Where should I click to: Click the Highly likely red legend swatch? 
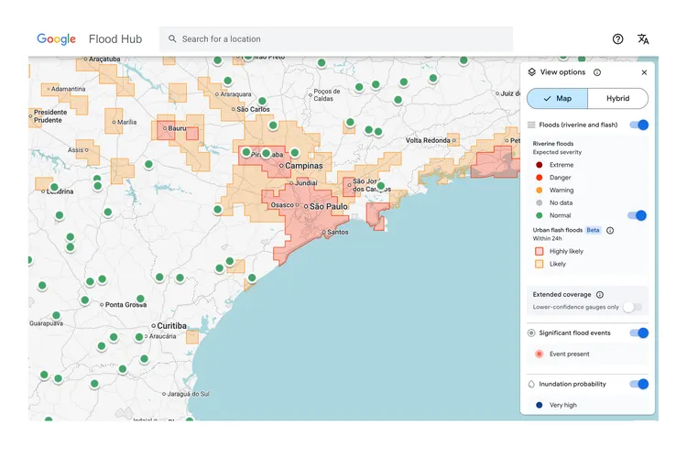539,251
